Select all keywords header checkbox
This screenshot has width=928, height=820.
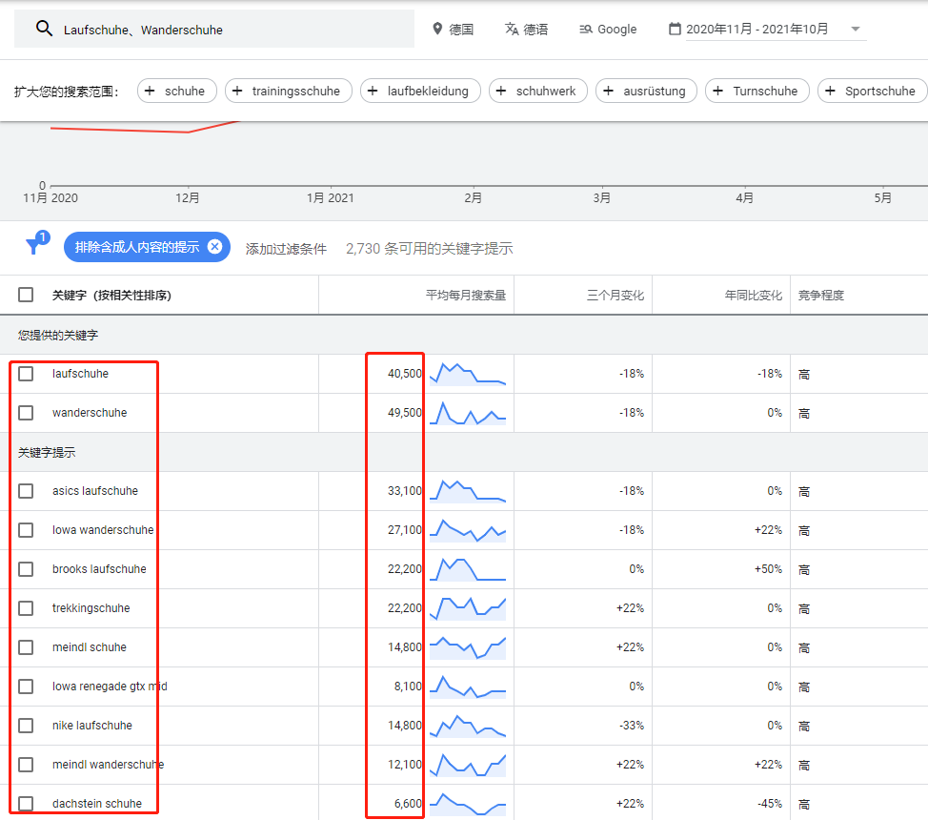coord(26,295)
